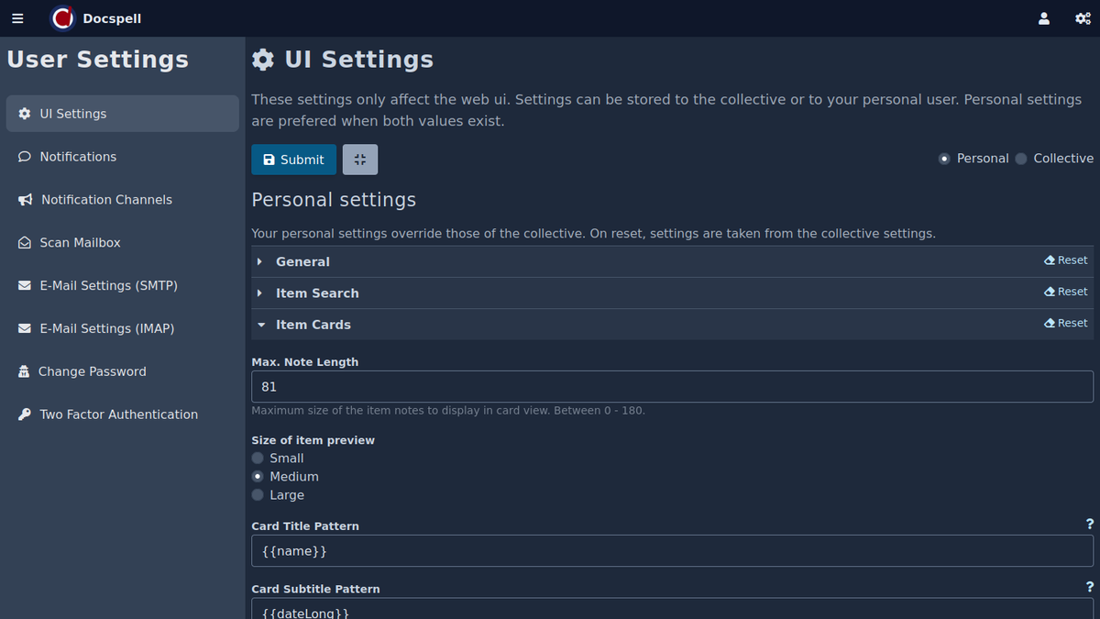Select Small item preview size
This screenshot has height=619, width=1100.
[x=258, y=459]
